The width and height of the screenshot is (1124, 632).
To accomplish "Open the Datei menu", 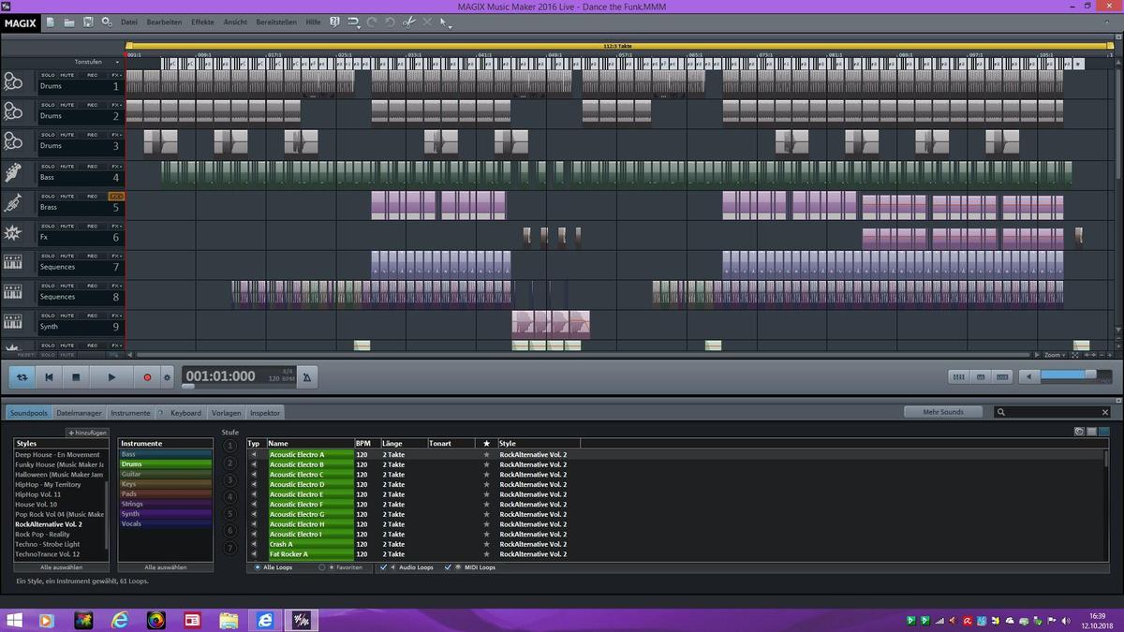I will coord(129,22).
